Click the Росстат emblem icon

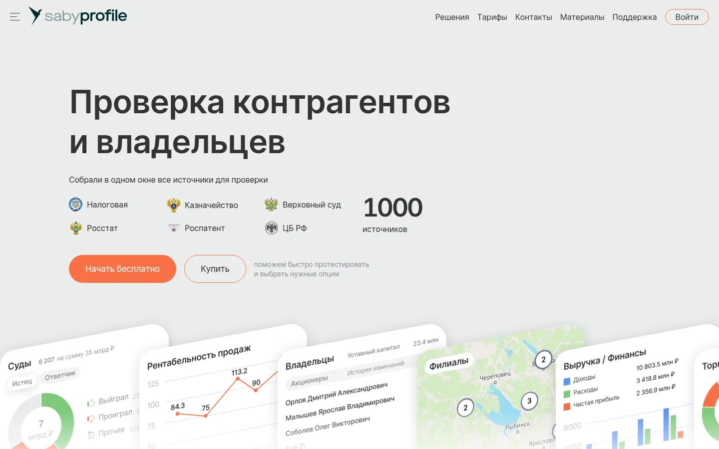coord(75,228)
